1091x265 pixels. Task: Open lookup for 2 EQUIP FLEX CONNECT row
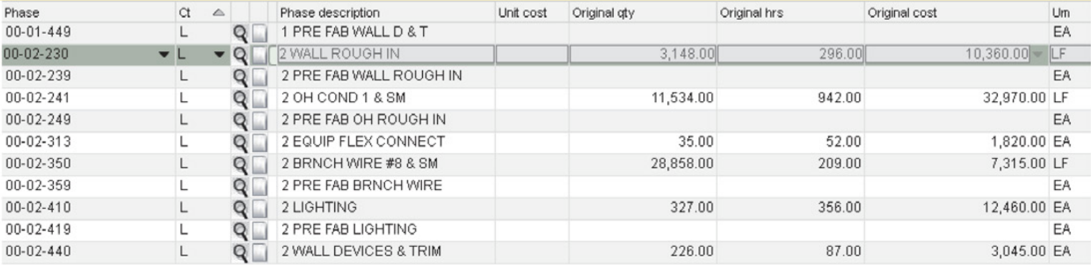click(x=240, y=142)
